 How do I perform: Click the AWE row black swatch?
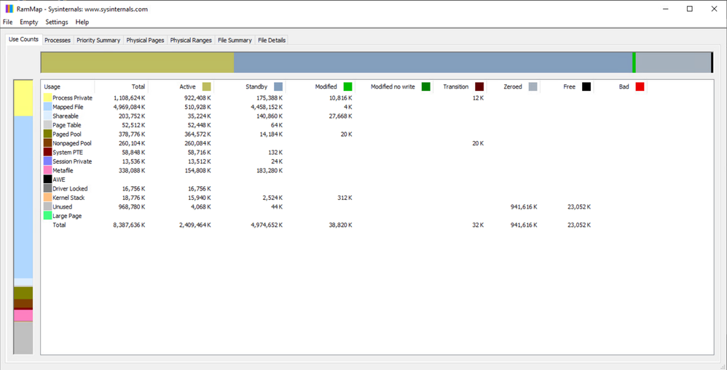click(x=48, y=180)
